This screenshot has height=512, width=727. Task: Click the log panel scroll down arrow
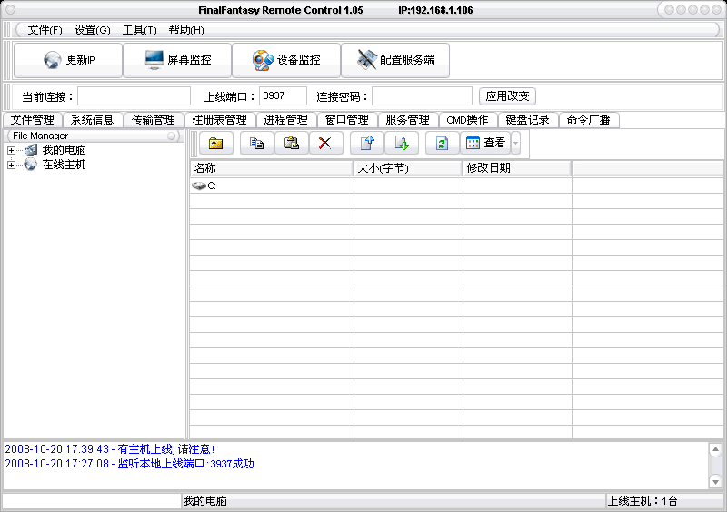point(715,481)
